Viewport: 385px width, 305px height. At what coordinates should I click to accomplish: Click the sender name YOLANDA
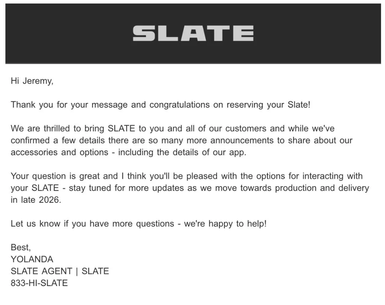(32, 259)
